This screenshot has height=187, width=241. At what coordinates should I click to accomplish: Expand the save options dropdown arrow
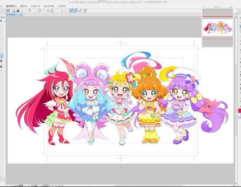point(25,11)
